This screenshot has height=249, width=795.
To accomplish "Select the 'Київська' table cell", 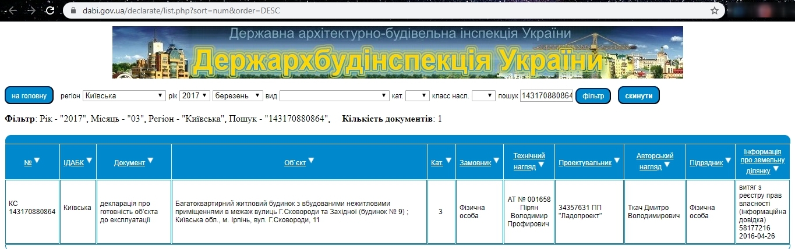I will pyautogui.click(x=78, y=212).
